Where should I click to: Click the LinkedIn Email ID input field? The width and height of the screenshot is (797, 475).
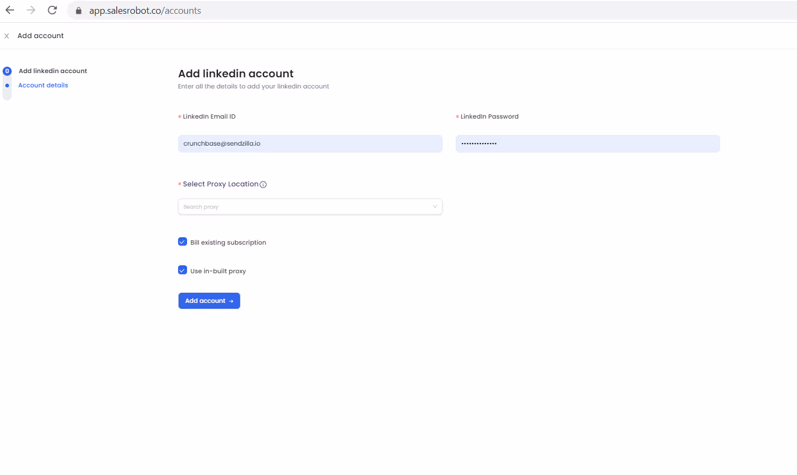(x=310, y=144)
